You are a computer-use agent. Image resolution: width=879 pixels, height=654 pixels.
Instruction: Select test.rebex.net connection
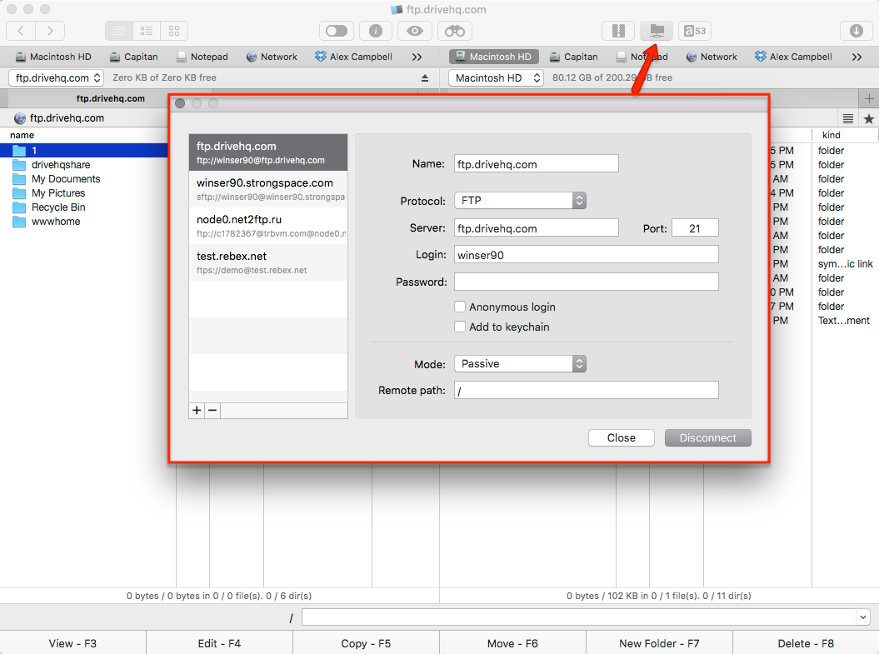point(268,262)
